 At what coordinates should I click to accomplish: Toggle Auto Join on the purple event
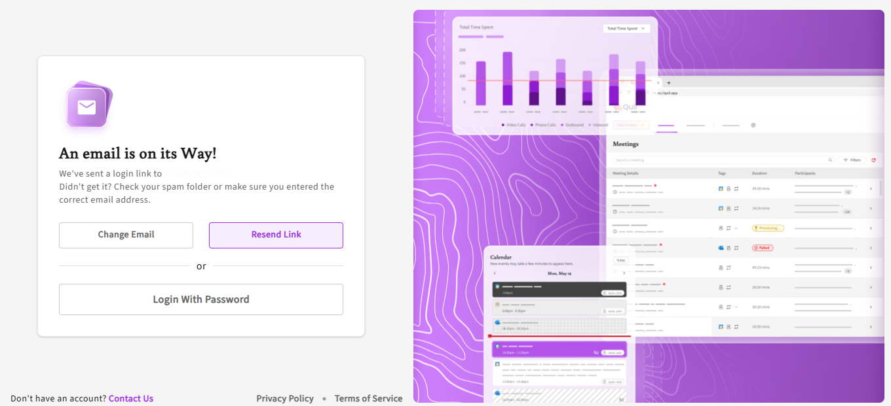click(x=613, y=352)
